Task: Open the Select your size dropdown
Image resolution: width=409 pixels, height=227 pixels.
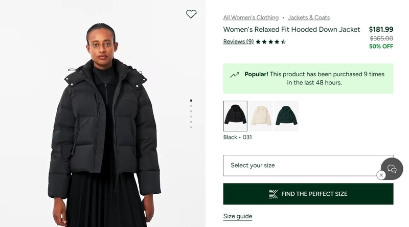Action: coord(302,166)
